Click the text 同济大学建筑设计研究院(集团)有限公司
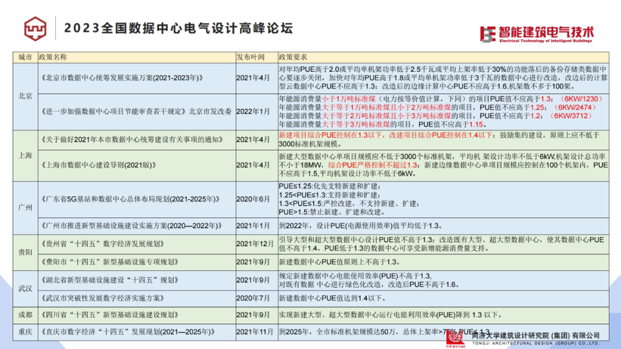 coord(535,336)
